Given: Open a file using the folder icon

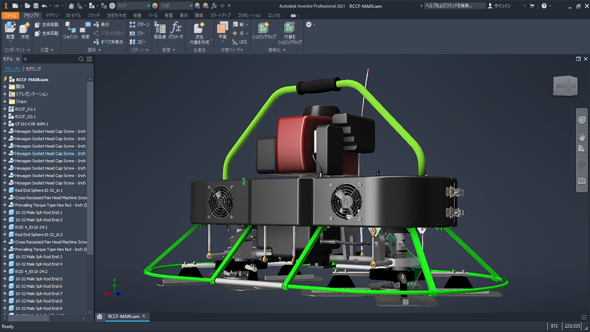Looking at the screenshot, I should coord(27,6).
